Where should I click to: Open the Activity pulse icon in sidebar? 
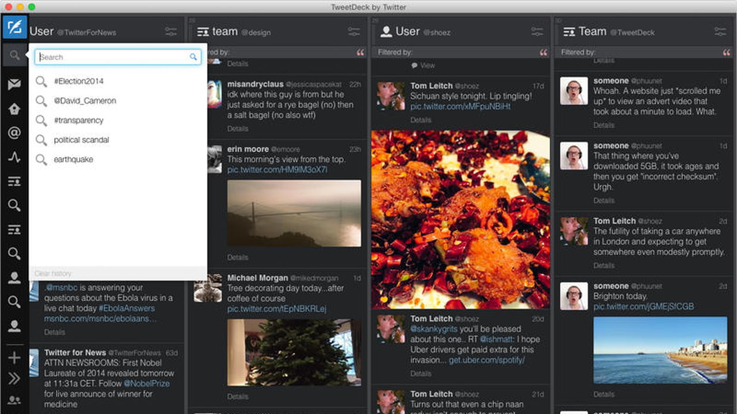(x=14, y=157)
